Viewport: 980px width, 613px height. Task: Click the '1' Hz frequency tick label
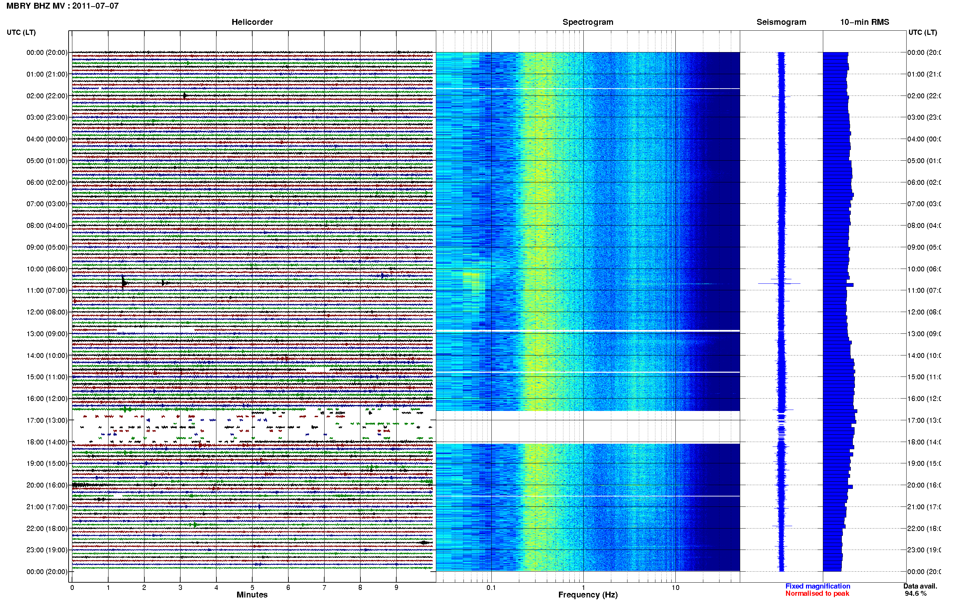coord(583,587)
